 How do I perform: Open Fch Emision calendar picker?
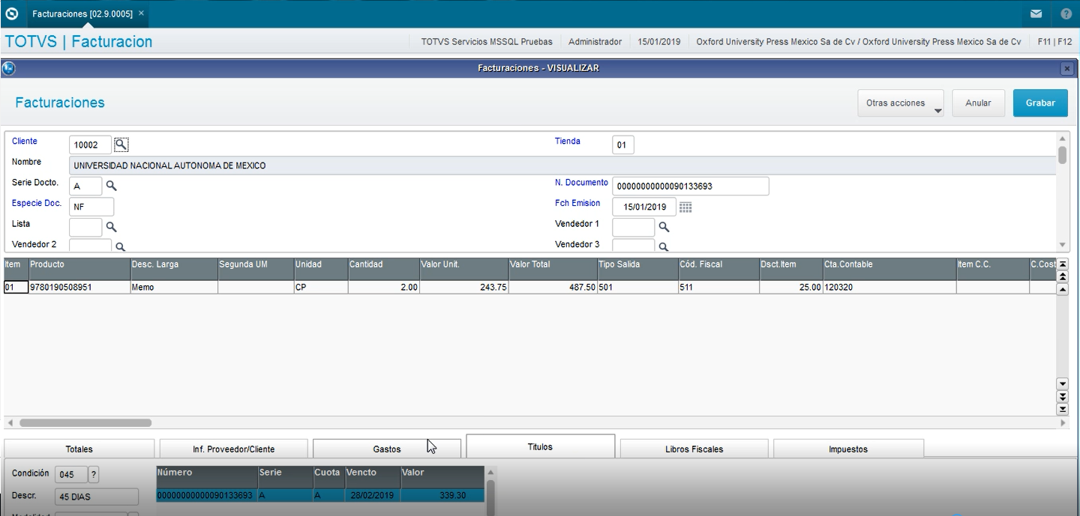tap(685, 207)
